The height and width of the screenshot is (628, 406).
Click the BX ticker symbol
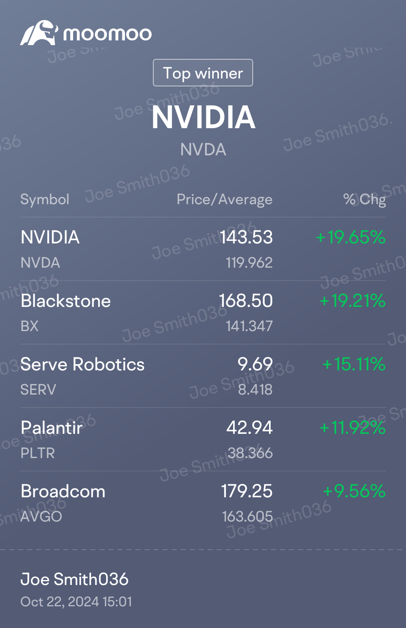click(30, 326)
